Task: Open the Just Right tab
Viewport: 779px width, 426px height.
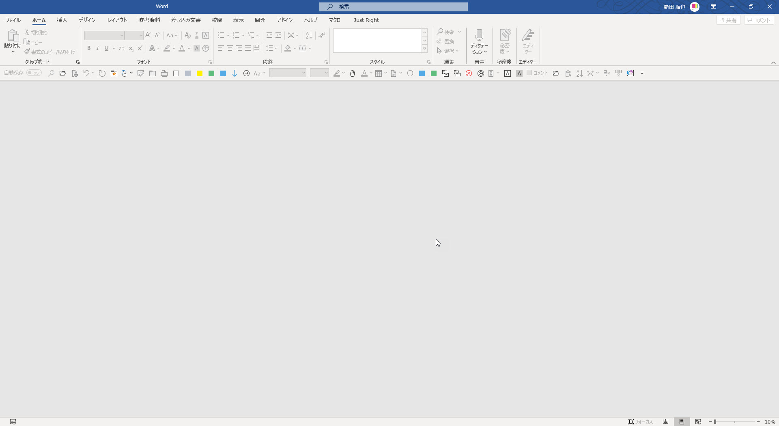Action: (366, 20)
